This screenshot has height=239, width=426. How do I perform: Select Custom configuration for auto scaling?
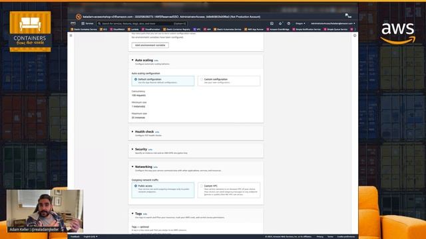point(229,81)
